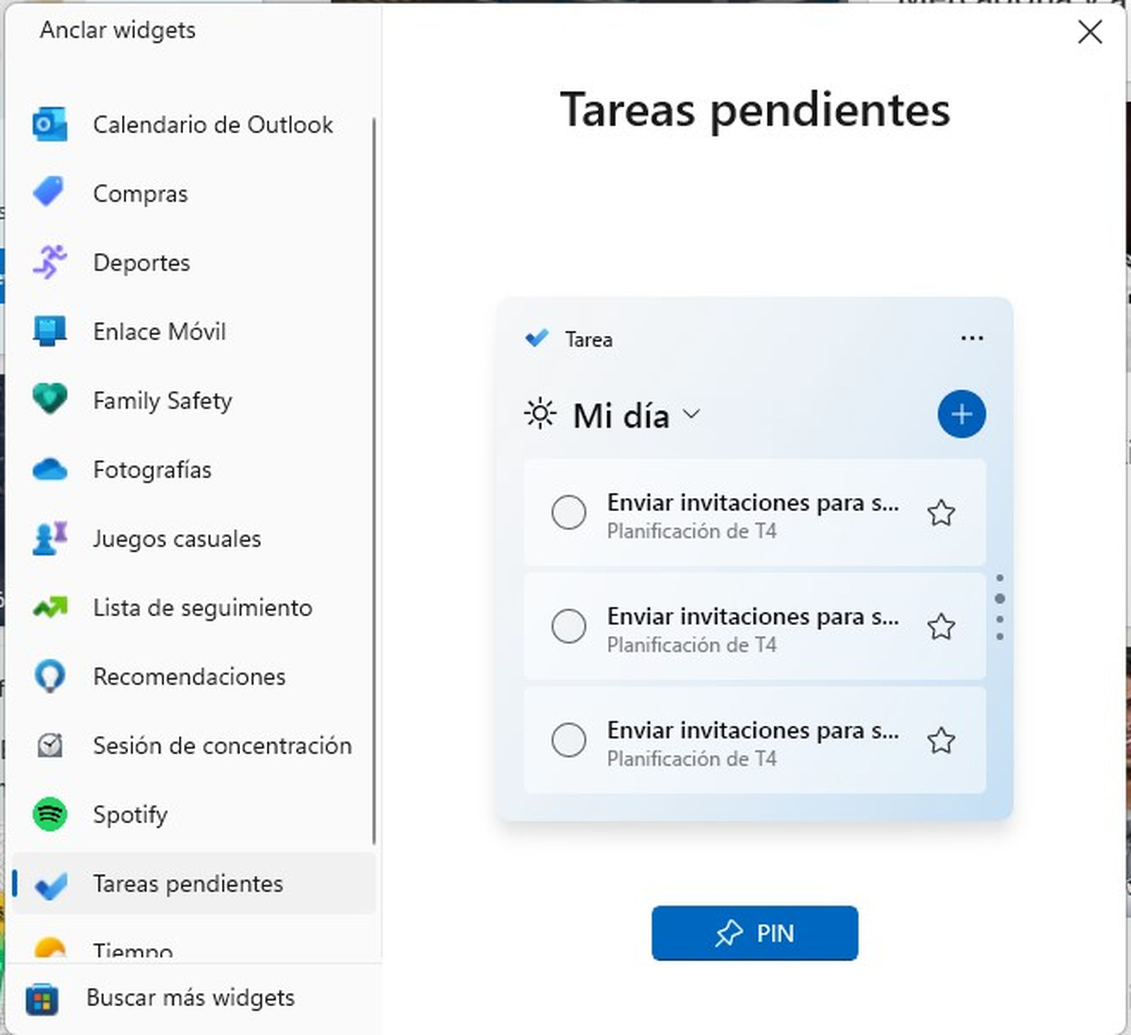This screenshot has height=1035, width=1131.
Task: Click the Fotografías cloud icon
Action: 50,469
